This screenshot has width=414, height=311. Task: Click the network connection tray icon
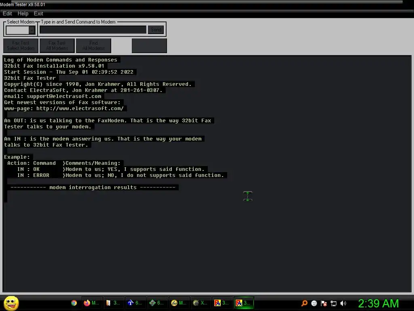click(x=334, y=303)
